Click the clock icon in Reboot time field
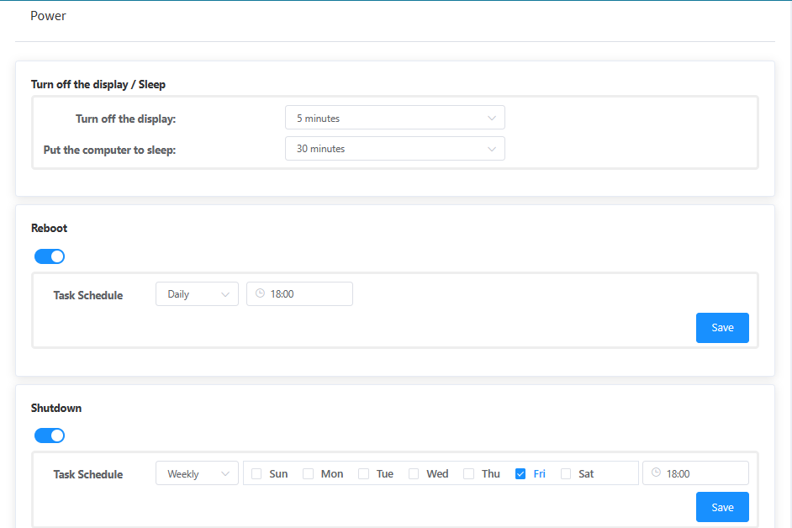This screenshot has height=528, width=792. point(260,293)
